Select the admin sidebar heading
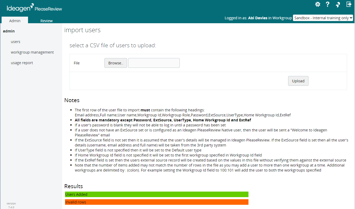355x209 pixels. pyautogui.click(x=9, y=31)
